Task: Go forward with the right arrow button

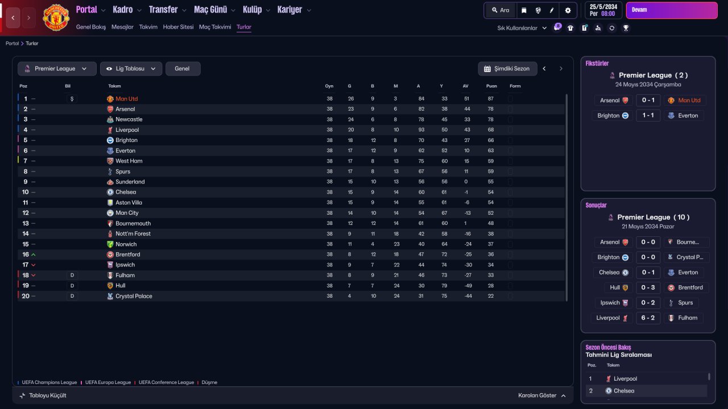Action: click(x=29, y=18)
